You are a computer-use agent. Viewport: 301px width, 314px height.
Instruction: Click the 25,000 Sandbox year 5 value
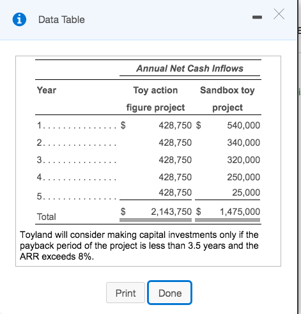(x=246, y=192)
